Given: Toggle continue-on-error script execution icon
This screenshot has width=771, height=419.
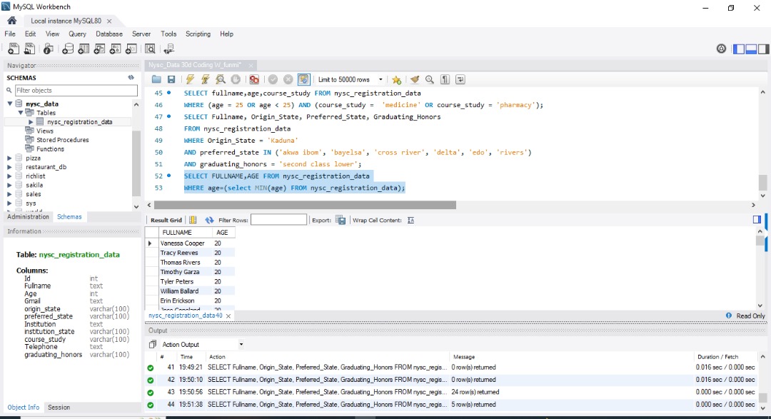Looking at the screenshot, I should [254, 80].
